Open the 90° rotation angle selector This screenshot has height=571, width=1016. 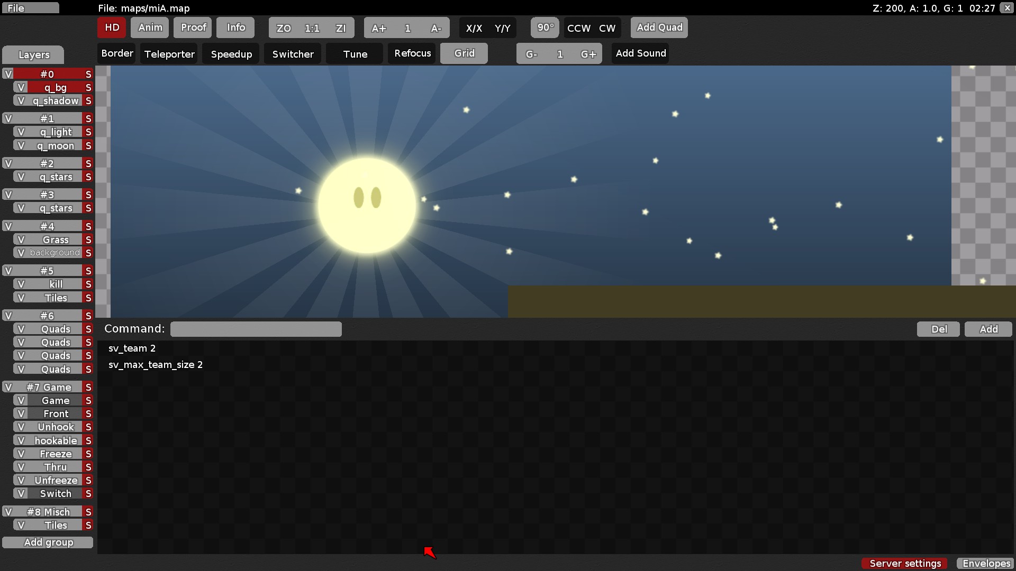(545, 27)
